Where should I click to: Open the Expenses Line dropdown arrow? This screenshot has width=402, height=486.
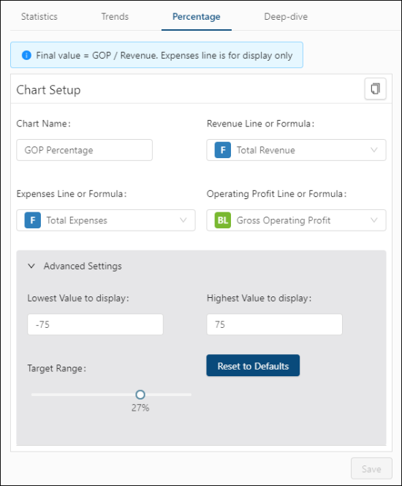click(x=183, y=220)
